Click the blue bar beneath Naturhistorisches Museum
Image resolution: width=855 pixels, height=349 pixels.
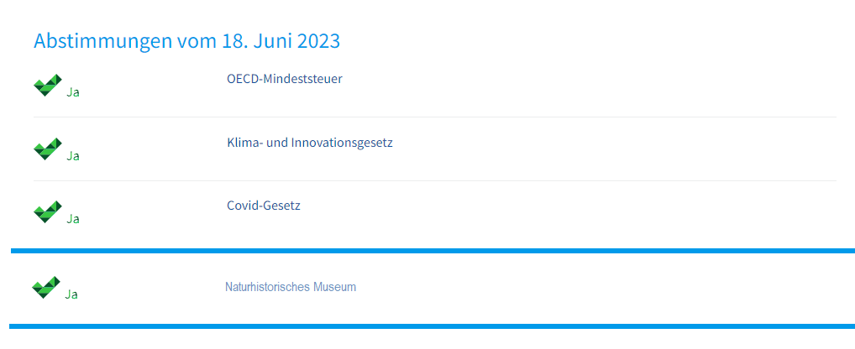click(432, 326)
